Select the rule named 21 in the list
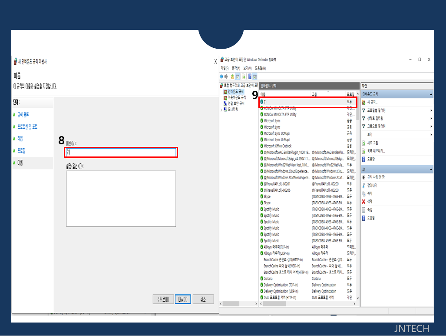The height and width of the screenshot is (336, 446). [x=307, y=102]
